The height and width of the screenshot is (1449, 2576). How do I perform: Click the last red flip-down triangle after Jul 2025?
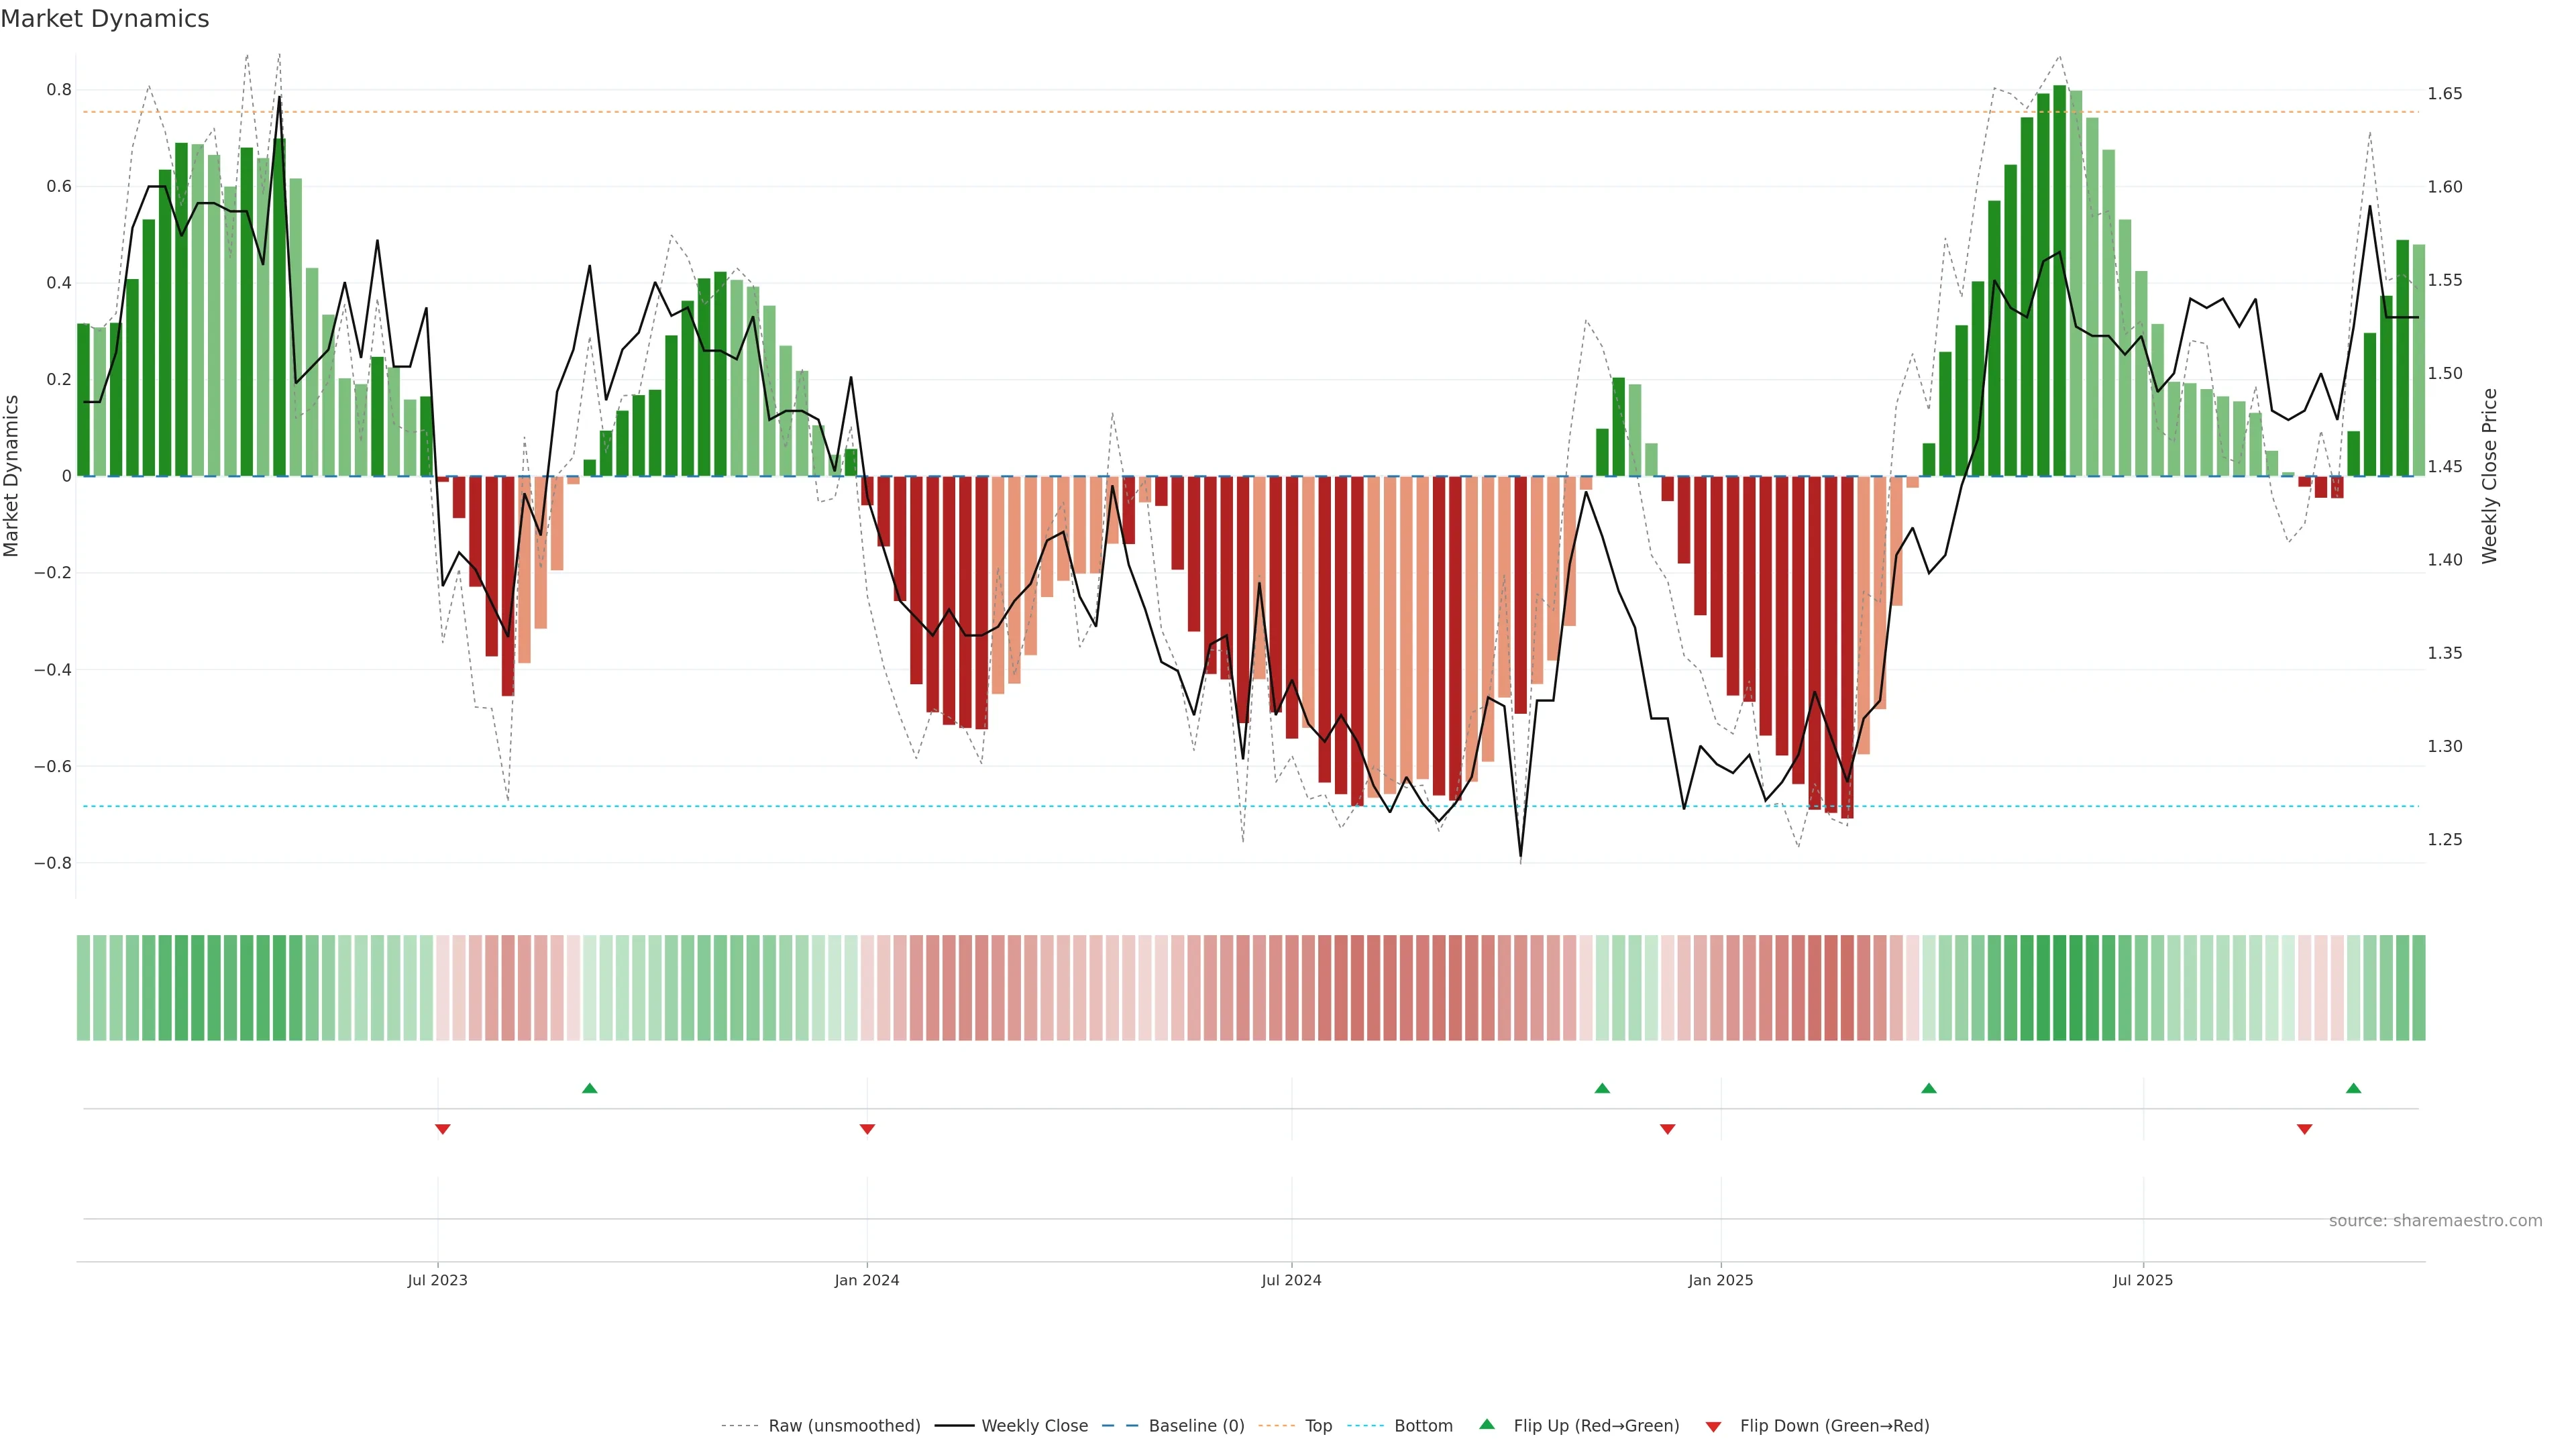(2305, 1129)
